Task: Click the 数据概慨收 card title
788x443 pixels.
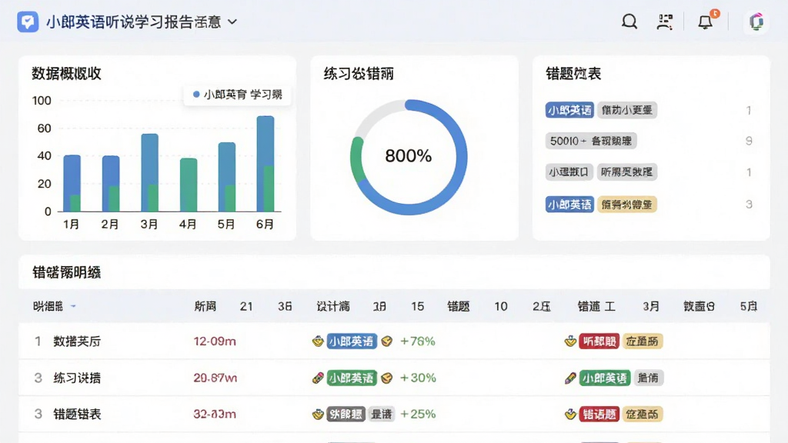Action: point(66,73)
